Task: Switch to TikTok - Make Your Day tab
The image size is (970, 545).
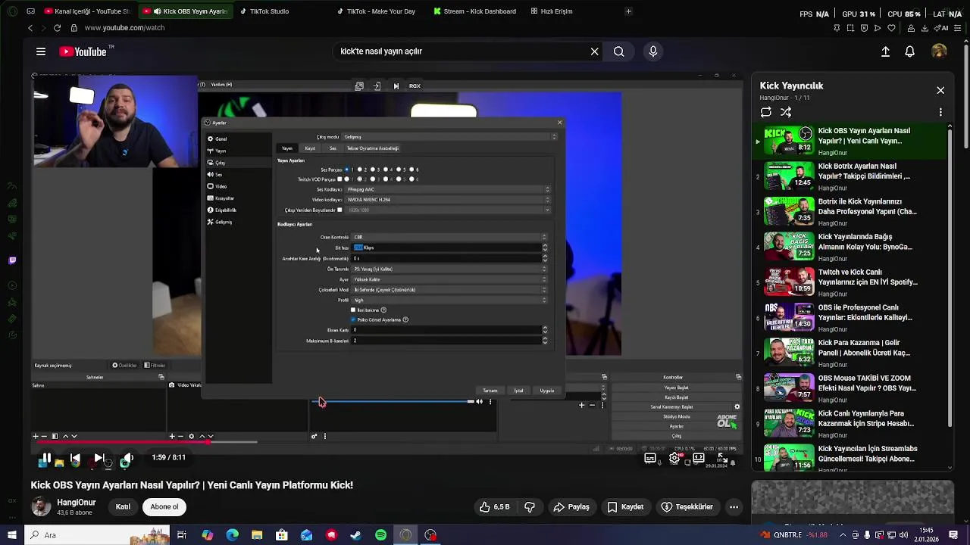Action: click(382, 11)
